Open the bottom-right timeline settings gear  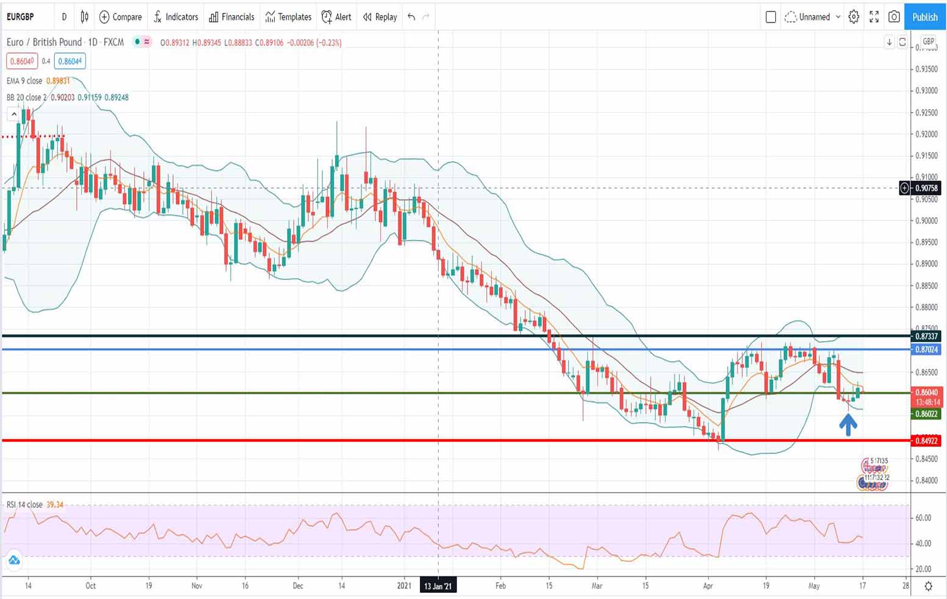[x=928, y=585]
